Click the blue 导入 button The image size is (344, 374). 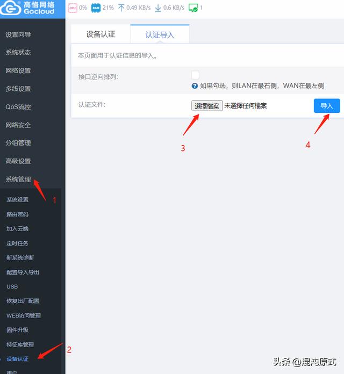pos(327,106)
